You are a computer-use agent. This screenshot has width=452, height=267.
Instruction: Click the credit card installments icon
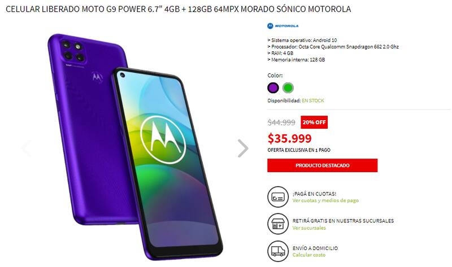pos(278,196)
